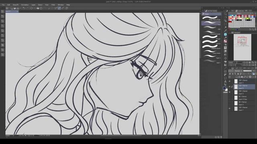Screen dimensions: 257x144
Task: Click the main drawing color swatch
Action: pyautogui.click(x=224, y=88)
